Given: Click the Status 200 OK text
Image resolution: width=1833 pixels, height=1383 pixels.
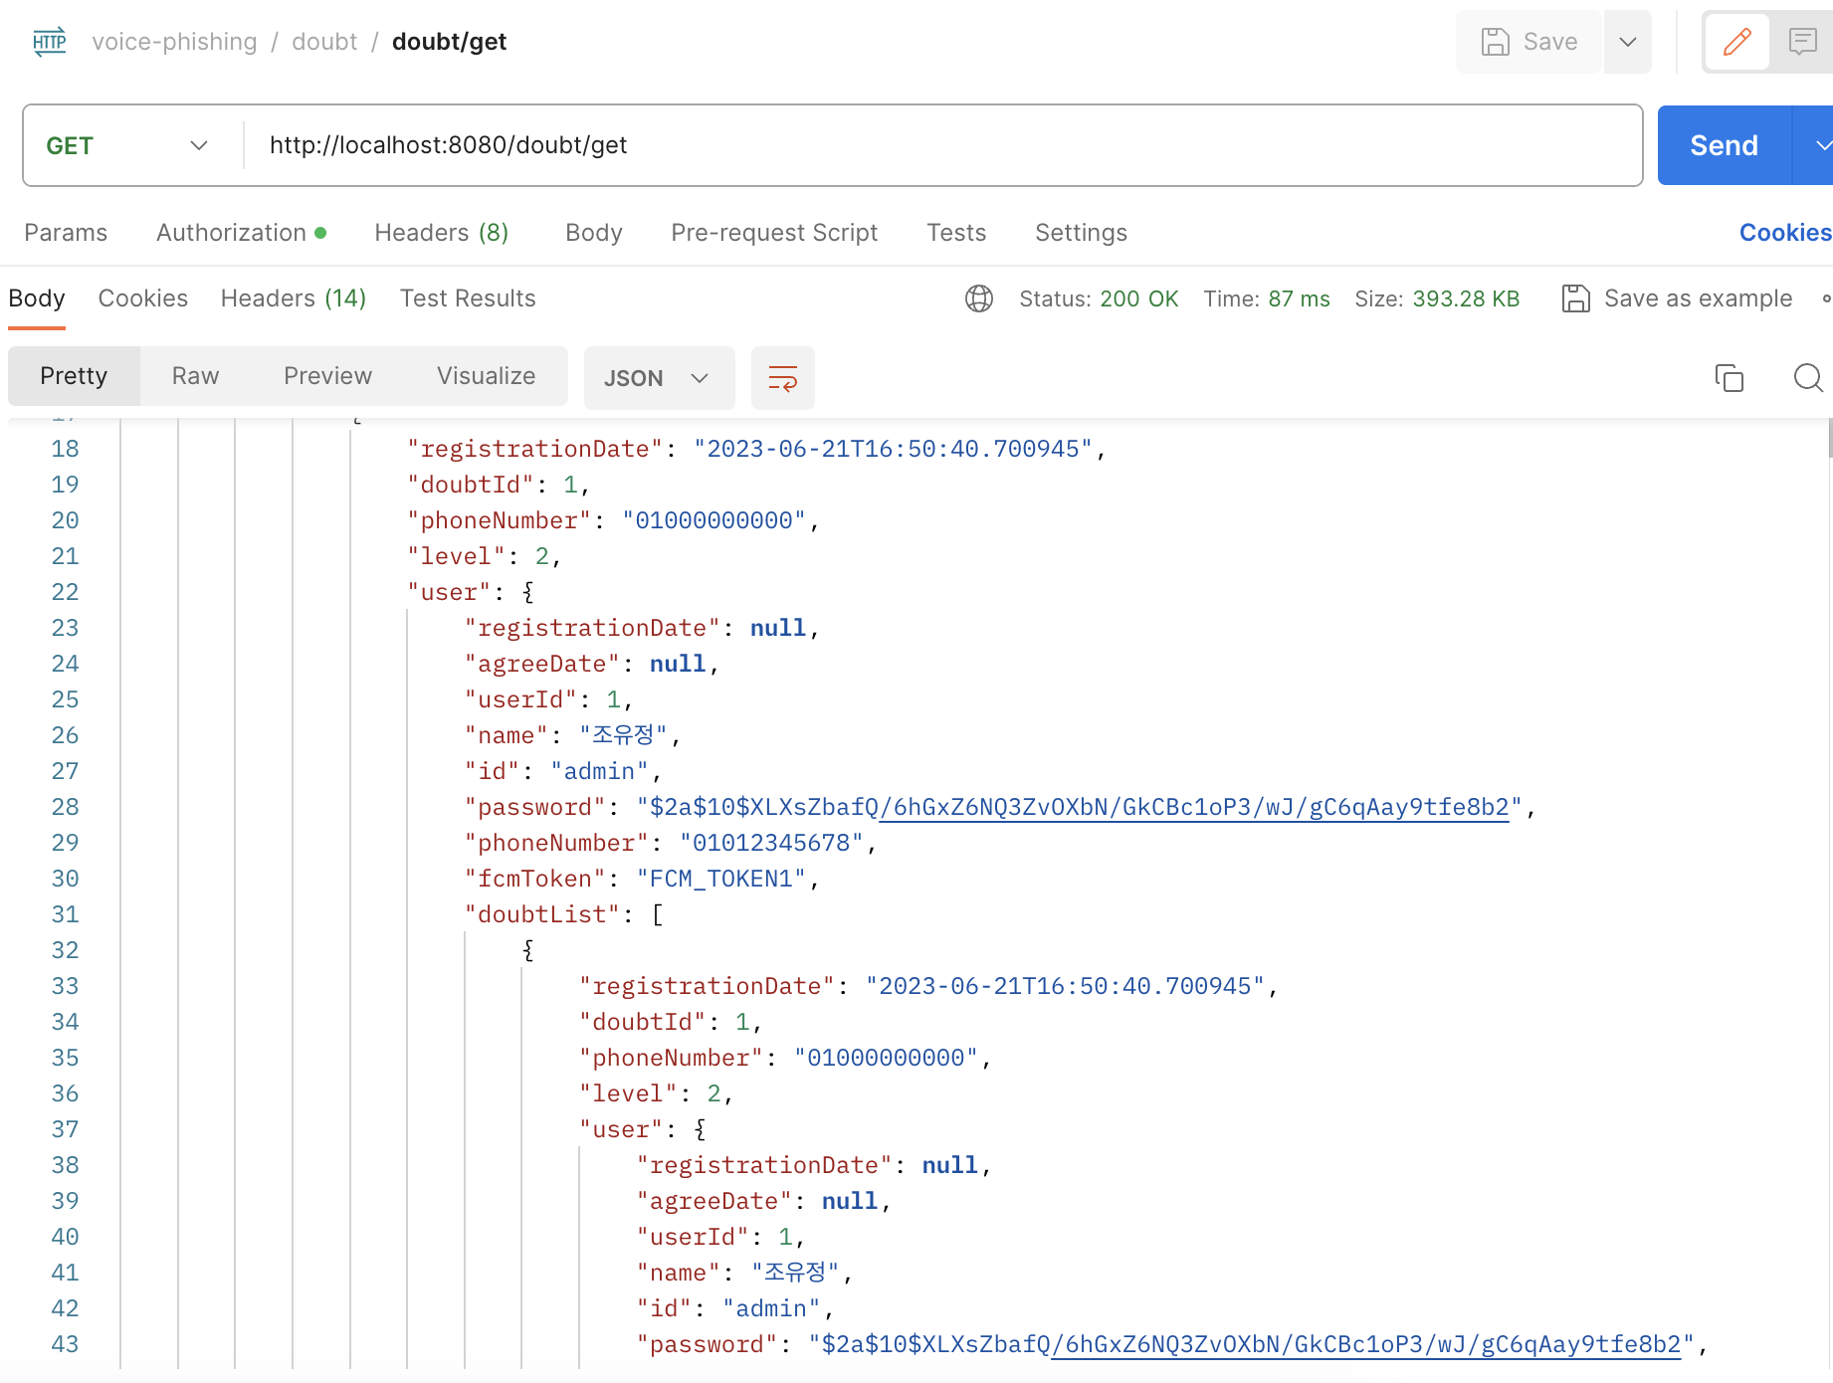Looking at the screenshot, I should point(1099,298).
